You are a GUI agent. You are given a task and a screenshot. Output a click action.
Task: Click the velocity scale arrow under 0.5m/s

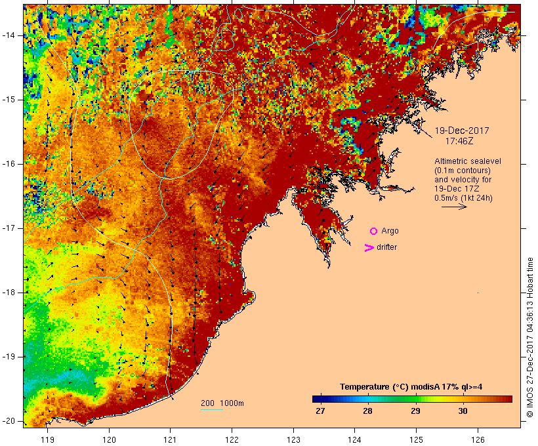point(454,207)
